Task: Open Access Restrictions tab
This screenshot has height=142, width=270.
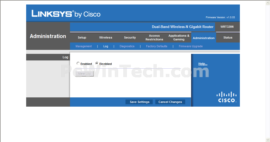Action: 154,37
